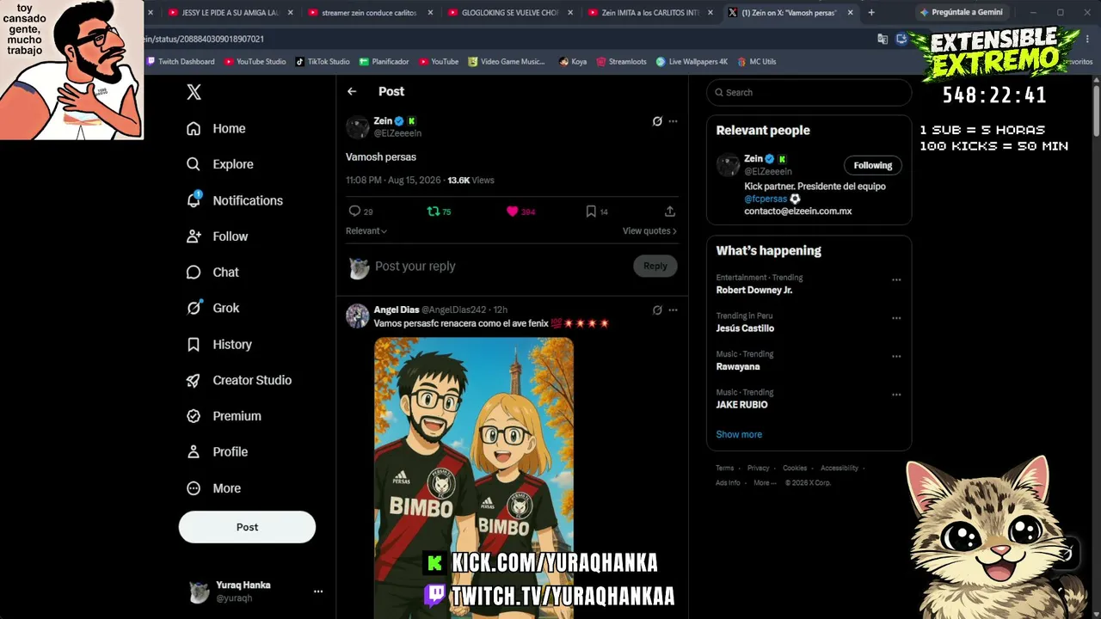Click the X logo in the sidebar

(x=194, y=92)
